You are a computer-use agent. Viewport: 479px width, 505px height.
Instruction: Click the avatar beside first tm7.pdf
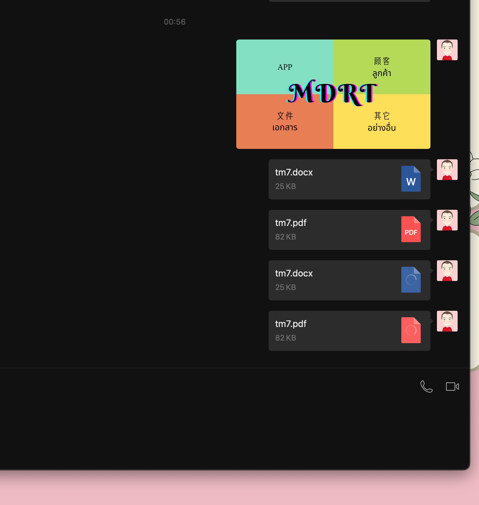coord(447,220)
